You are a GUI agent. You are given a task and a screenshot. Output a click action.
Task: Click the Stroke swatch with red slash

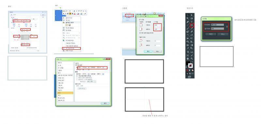[191, 65]
